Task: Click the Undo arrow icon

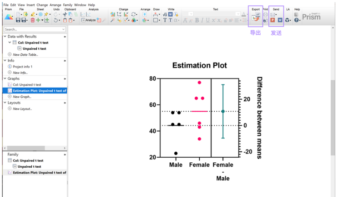Action: (x=56, y=20)
